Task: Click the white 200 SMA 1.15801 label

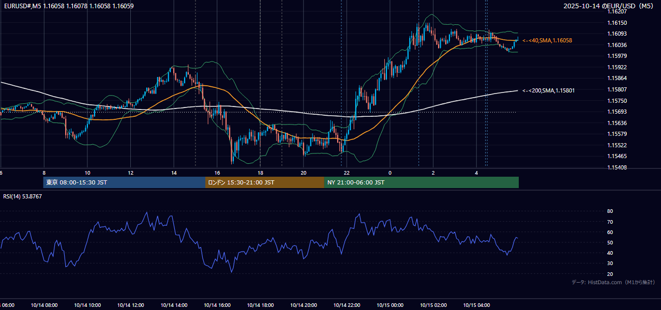Action: coord(549,90)
